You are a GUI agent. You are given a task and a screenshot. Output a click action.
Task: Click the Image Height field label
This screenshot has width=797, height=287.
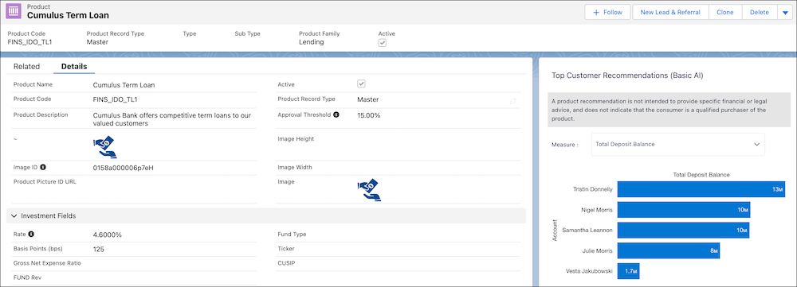[296, 138]
